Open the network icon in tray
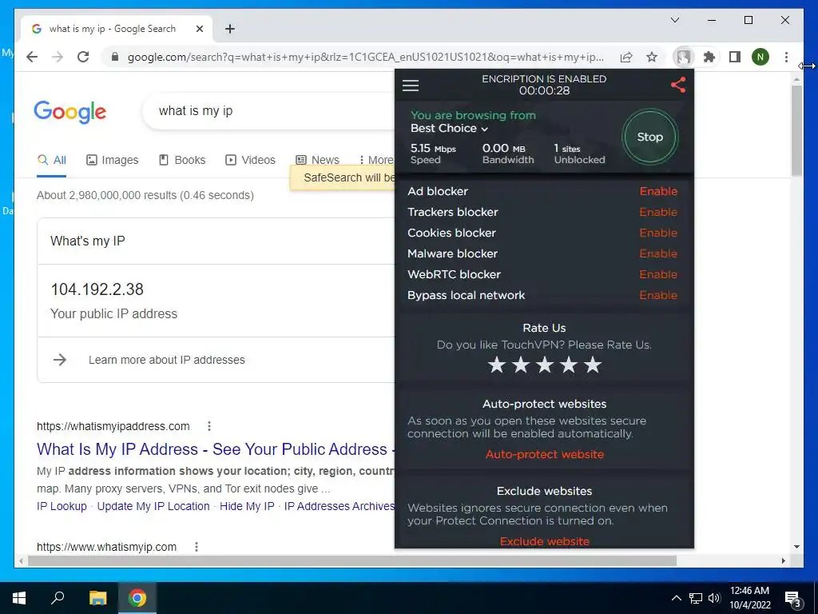Image resolution: width=818 pixels, height=614 pixels. click(x=696, y=598)
